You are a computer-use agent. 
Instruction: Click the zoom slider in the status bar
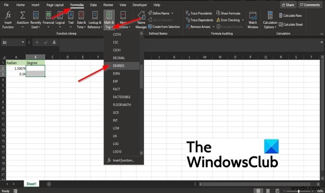pyautogui.click(x=299, y=191)
